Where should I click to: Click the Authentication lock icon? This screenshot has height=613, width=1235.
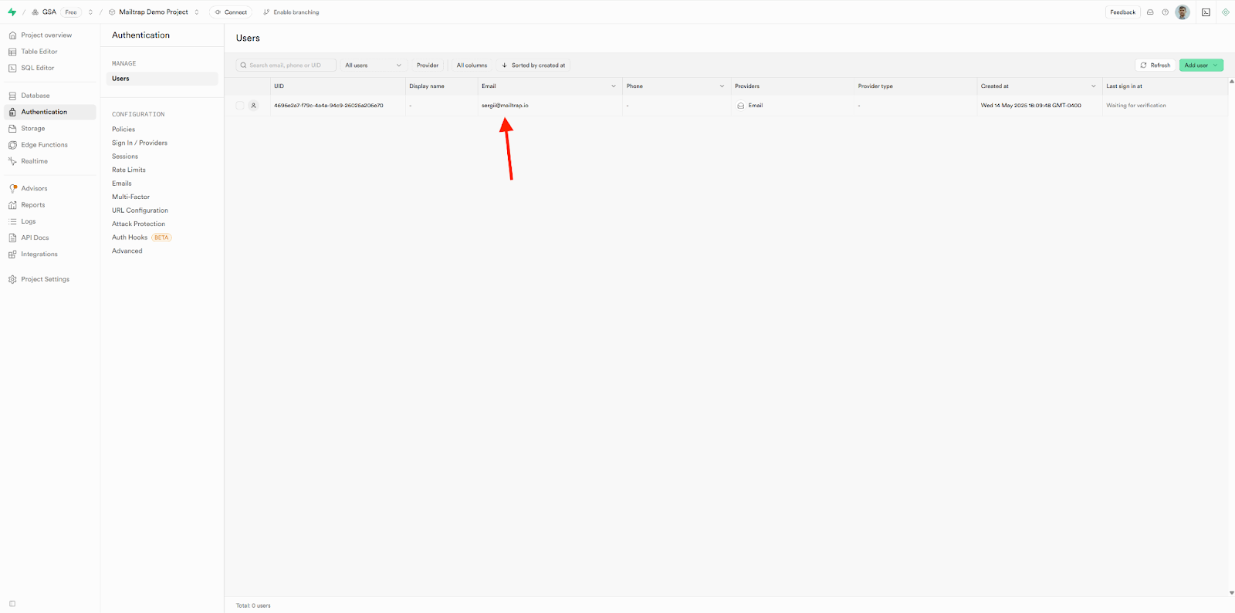pyautogui.click(x=12, y=112)
